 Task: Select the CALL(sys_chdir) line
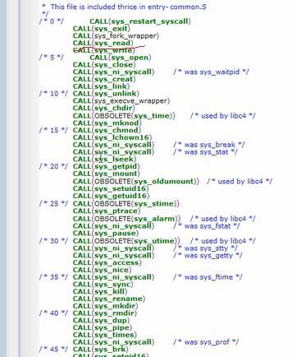click(104, 108)
